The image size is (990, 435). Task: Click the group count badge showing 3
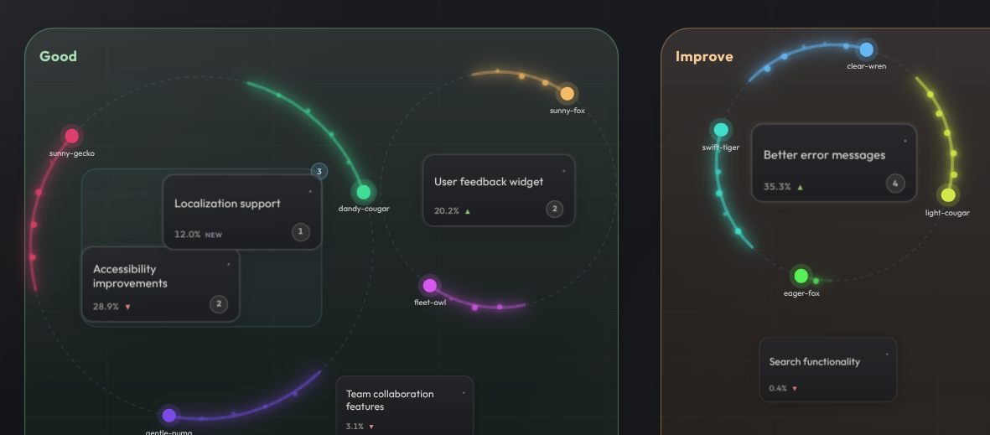[319, 171]
